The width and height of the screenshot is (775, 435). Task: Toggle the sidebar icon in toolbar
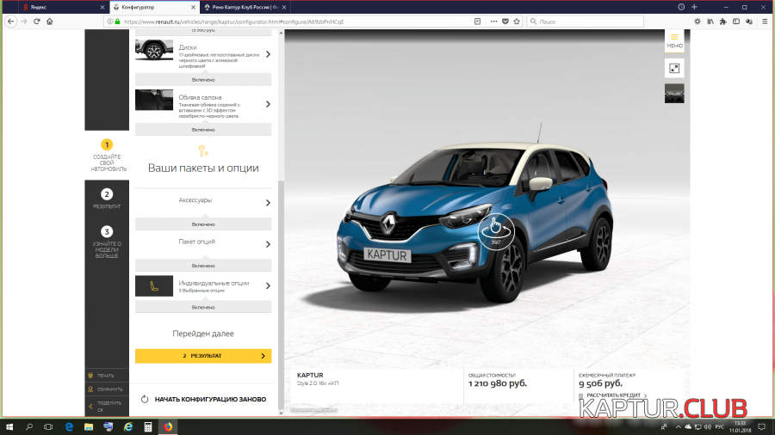[x=736, y=21]
